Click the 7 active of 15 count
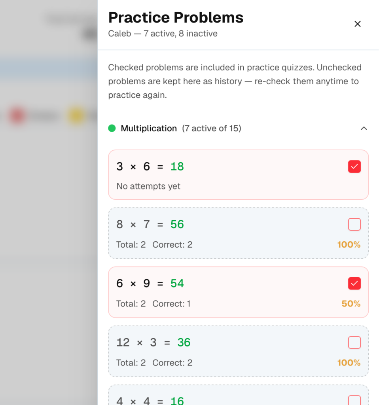 (211, 129)
